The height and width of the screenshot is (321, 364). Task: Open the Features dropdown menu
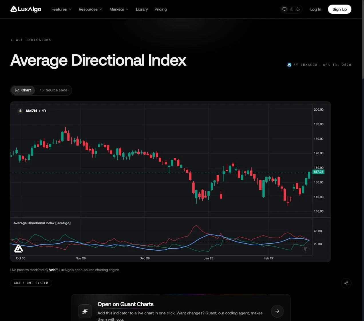[61, 9]
